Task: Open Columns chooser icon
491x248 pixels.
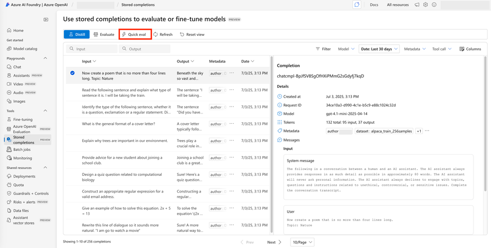Action: coord(462,49)
